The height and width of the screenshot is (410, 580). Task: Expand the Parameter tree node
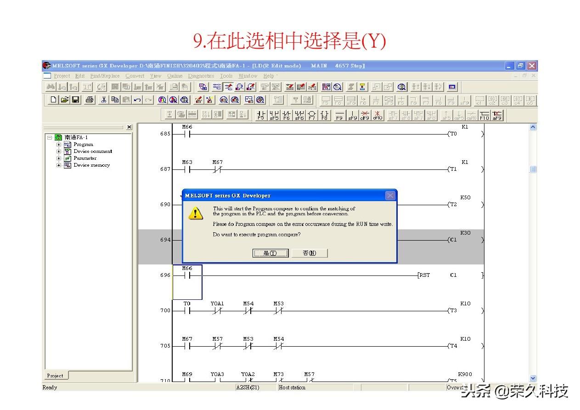tap(59, 158)
